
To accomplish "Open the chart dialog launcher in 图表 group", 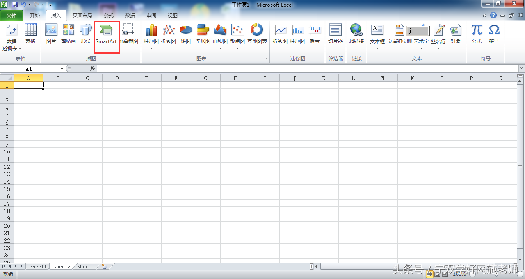I will click(266, 59).
